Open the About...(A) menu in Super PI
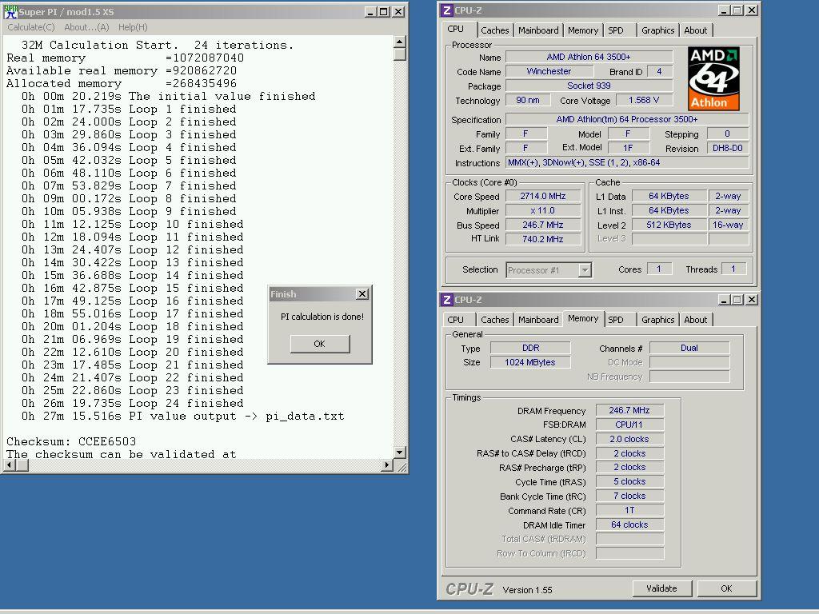819x614 pixels. 86,27
